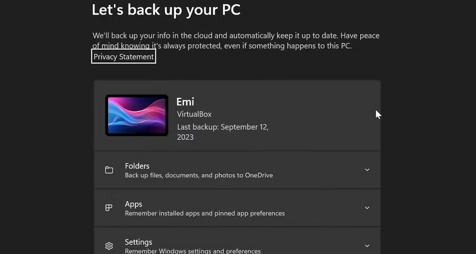Click "Back up files, documents, and photos" description

tap(199, 175)
